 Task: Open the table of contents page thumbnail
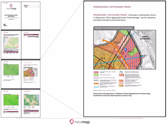click(31, 15)
